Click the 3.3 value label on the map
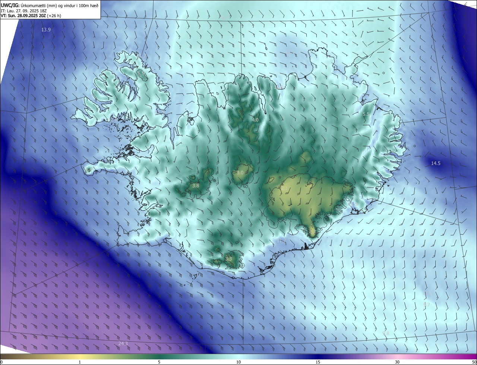 (228, 259)
